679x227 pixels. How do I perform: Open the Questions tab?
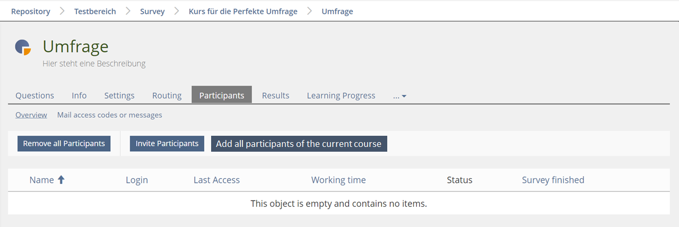(34, 95)
